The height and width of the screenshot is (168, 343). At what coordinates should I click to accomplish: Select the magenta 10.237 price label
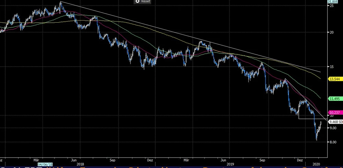click(x=334, y=112)
